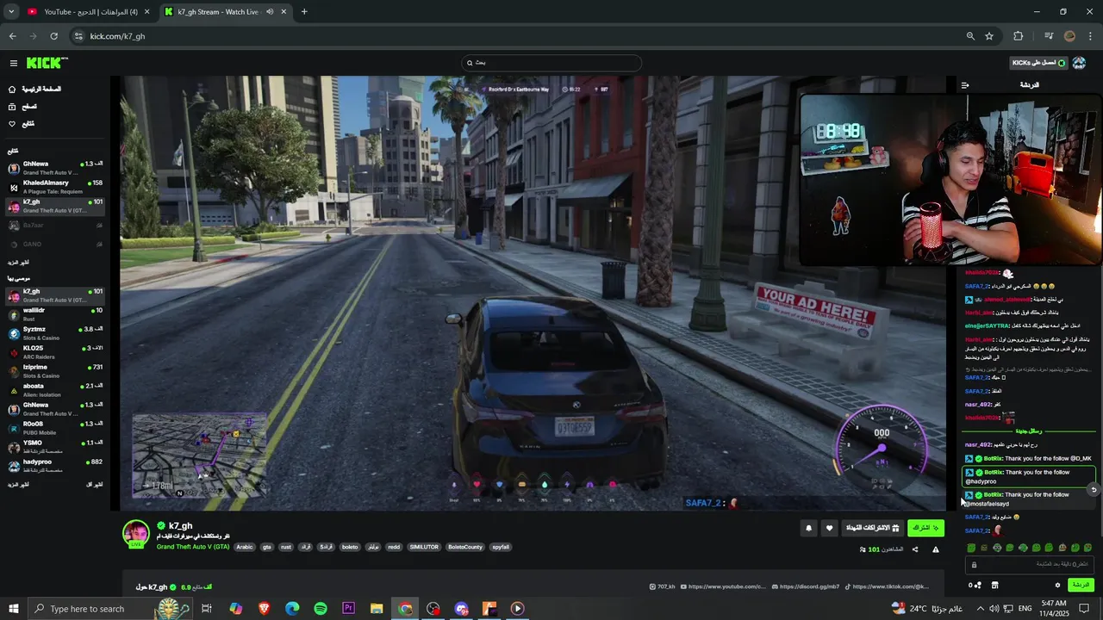Select the rust stream tag
The image size is (1103, 620).
coord(286,547)
